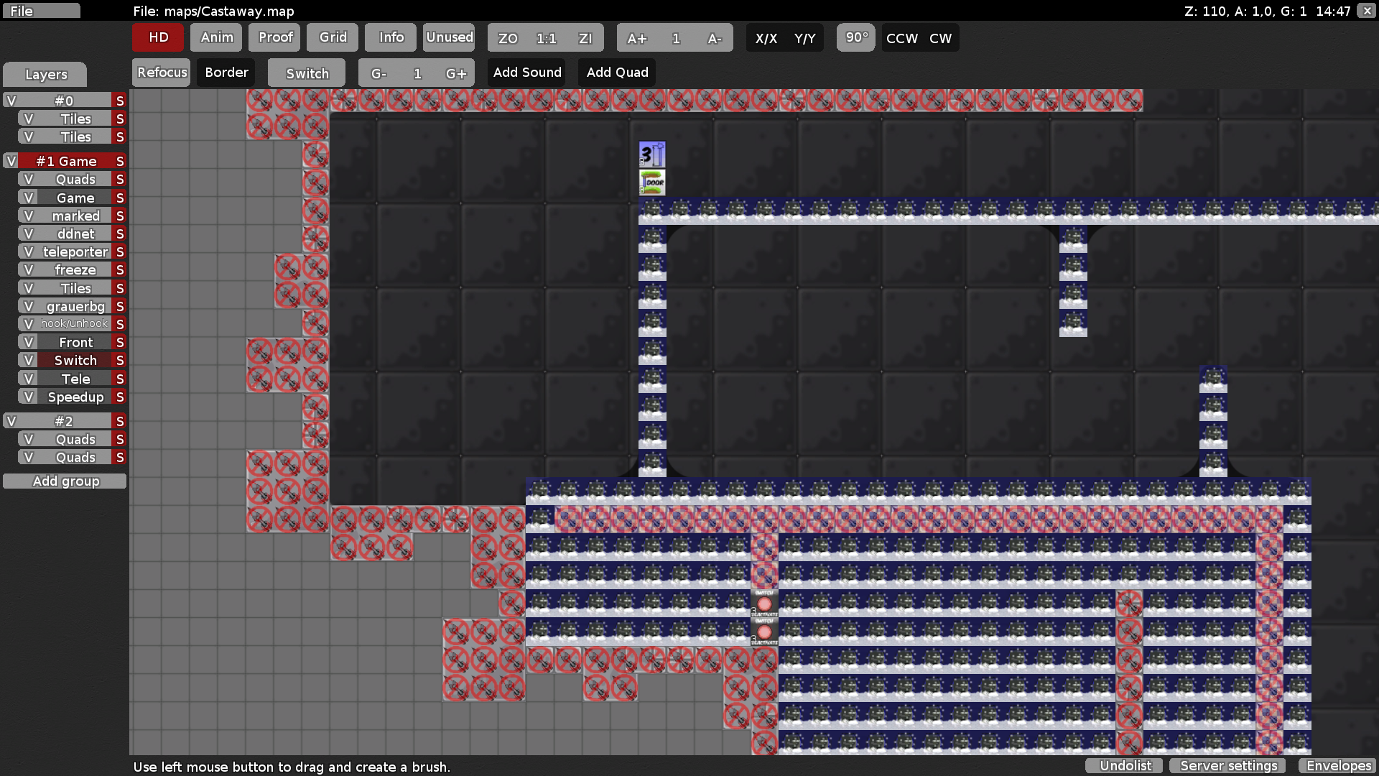The width and height of the screenshot is (1379, 776).
Task: Open Server settings panel
Action: (x=1228, y=765)
